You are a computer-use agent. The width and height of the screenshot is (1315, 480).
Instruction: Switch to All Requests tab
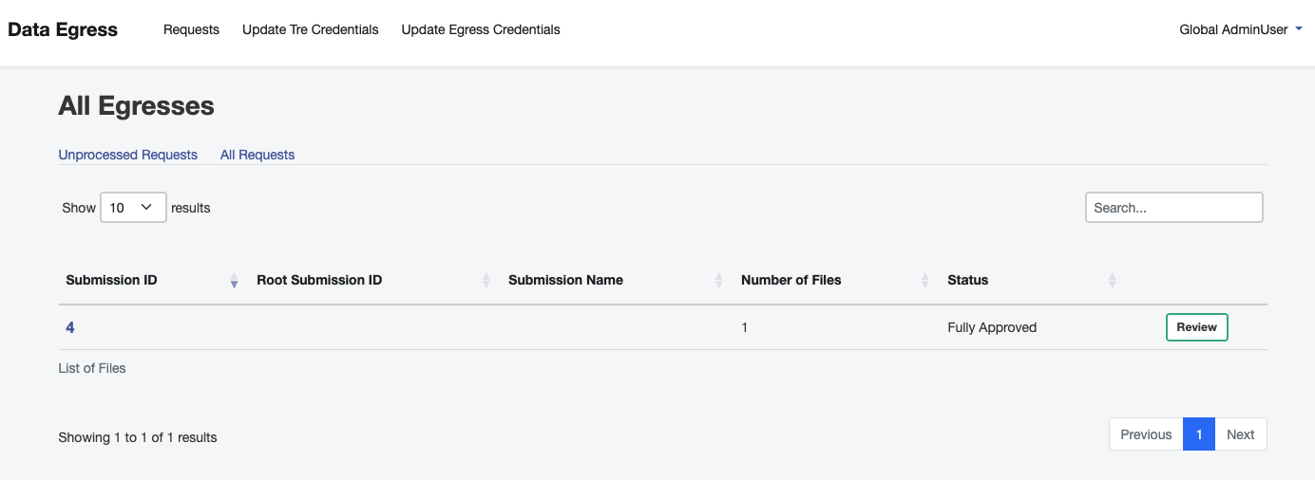(x=257, y=155)
